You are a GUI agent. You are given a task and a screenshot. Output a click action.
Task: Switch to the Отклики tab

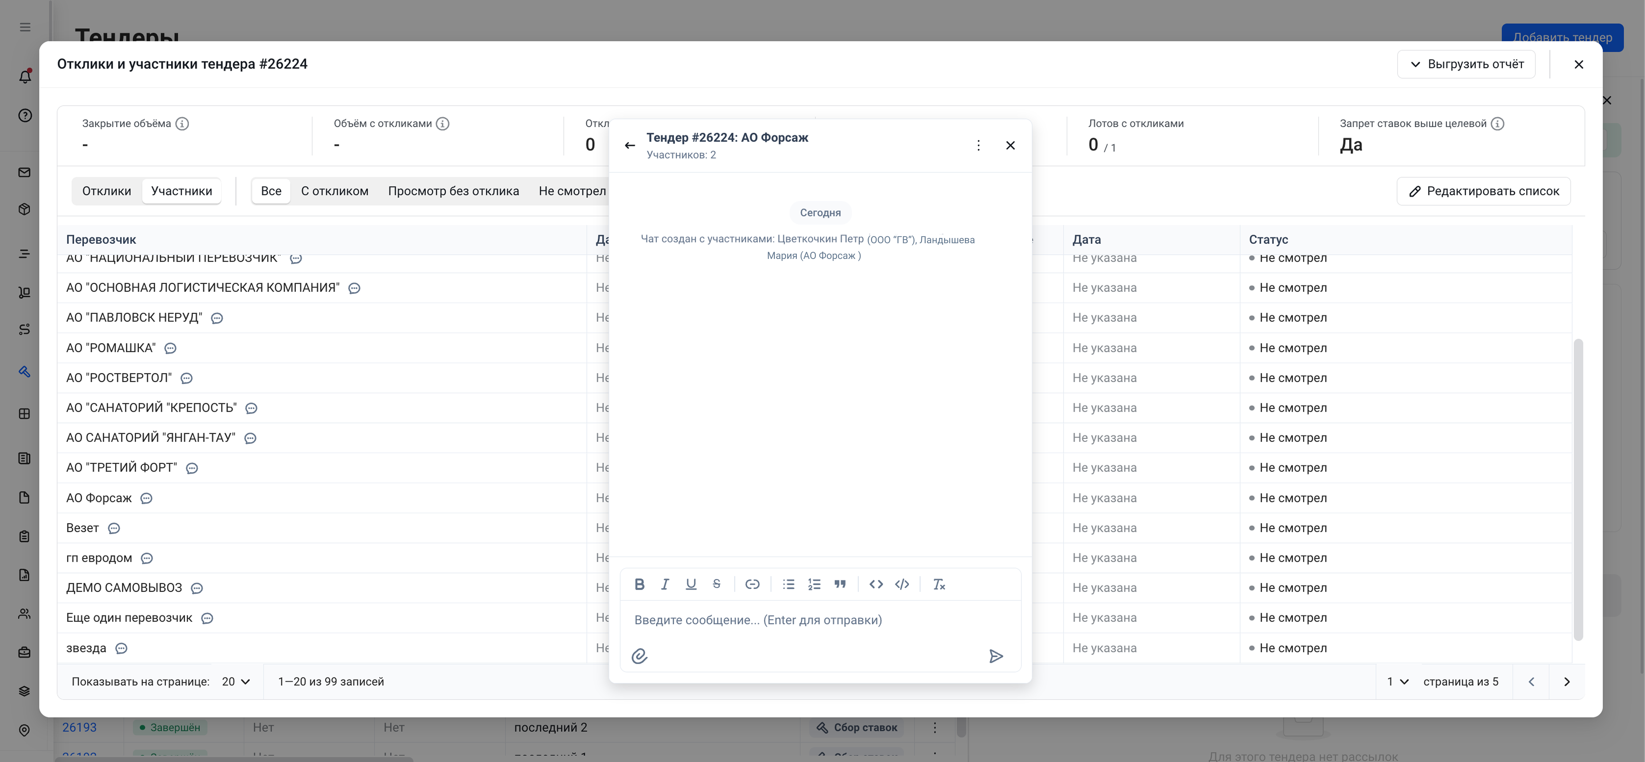tap(107, 191)
